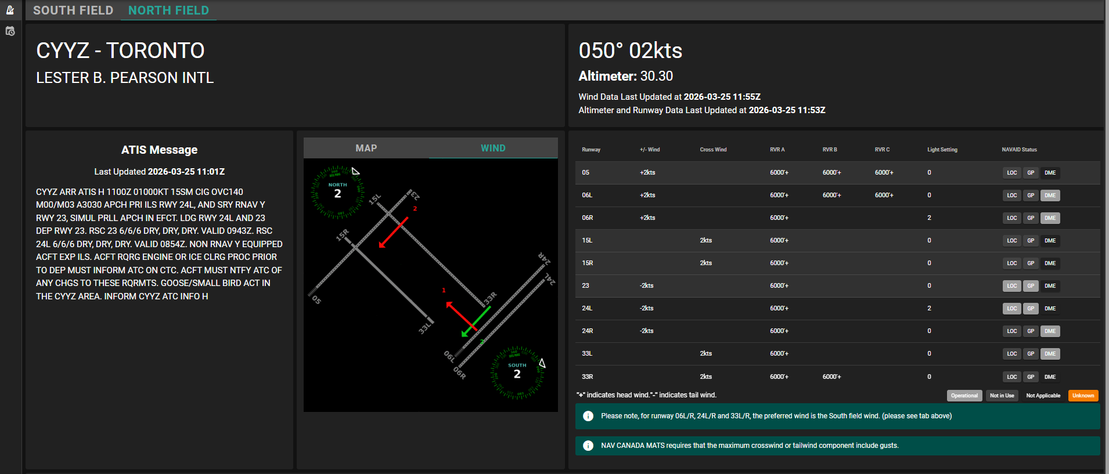Click the LOC badge for runway 24L
The image size is (1109, 474).
pyautogui.click(x=1012, y=309)
